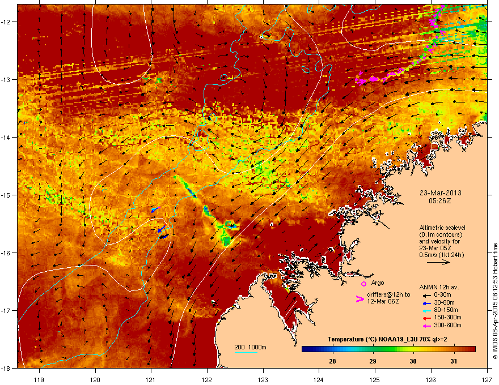Click latitude axis label -14
Screen dimensions: 499x385
click(6, 137)
